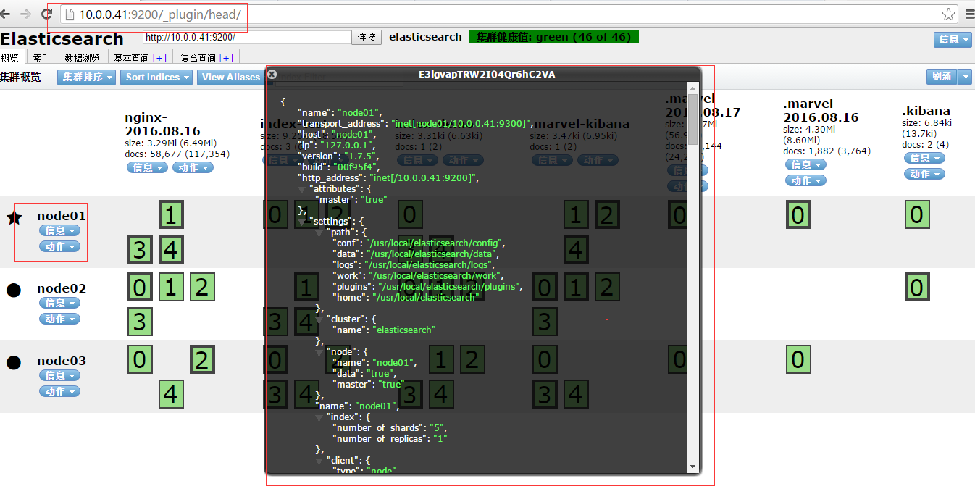Open the top-right 信息 dropdown
975x502 pixels.
(x=953, y=40)
